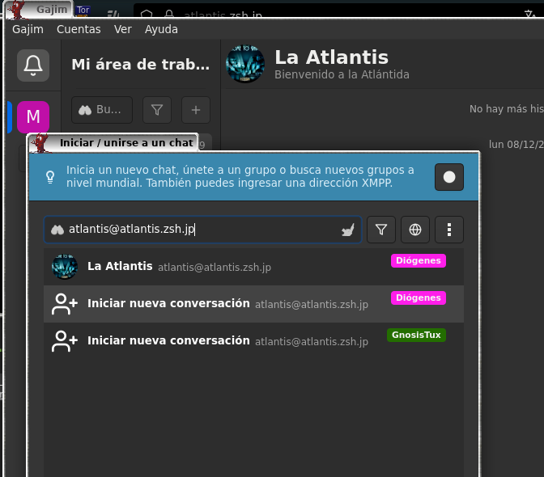Viewport: 544px width, 477px height.
Task: Click the global search globe icon
Action: tap(415, 230)
